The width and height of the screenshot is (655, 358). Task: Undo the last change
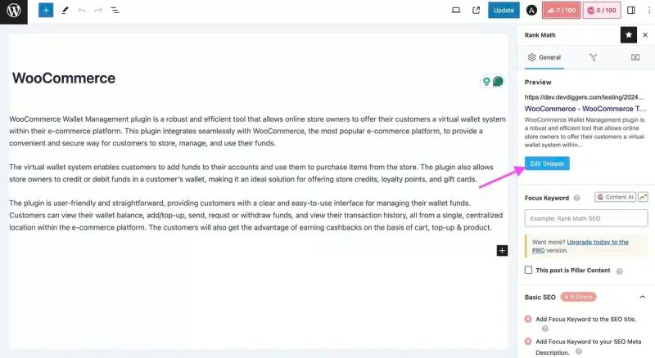(x=82, y=10)
